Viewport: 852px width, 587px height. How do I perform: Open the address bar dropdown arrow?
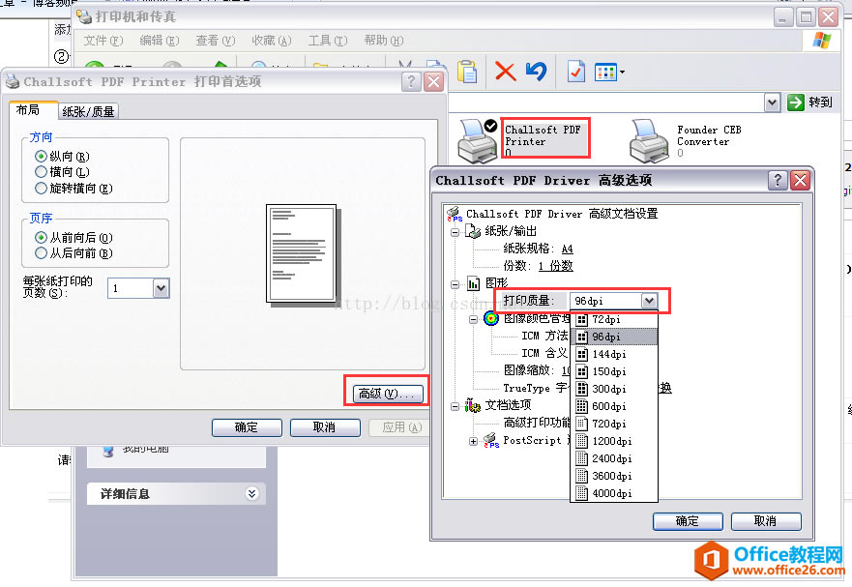[772, 103]
